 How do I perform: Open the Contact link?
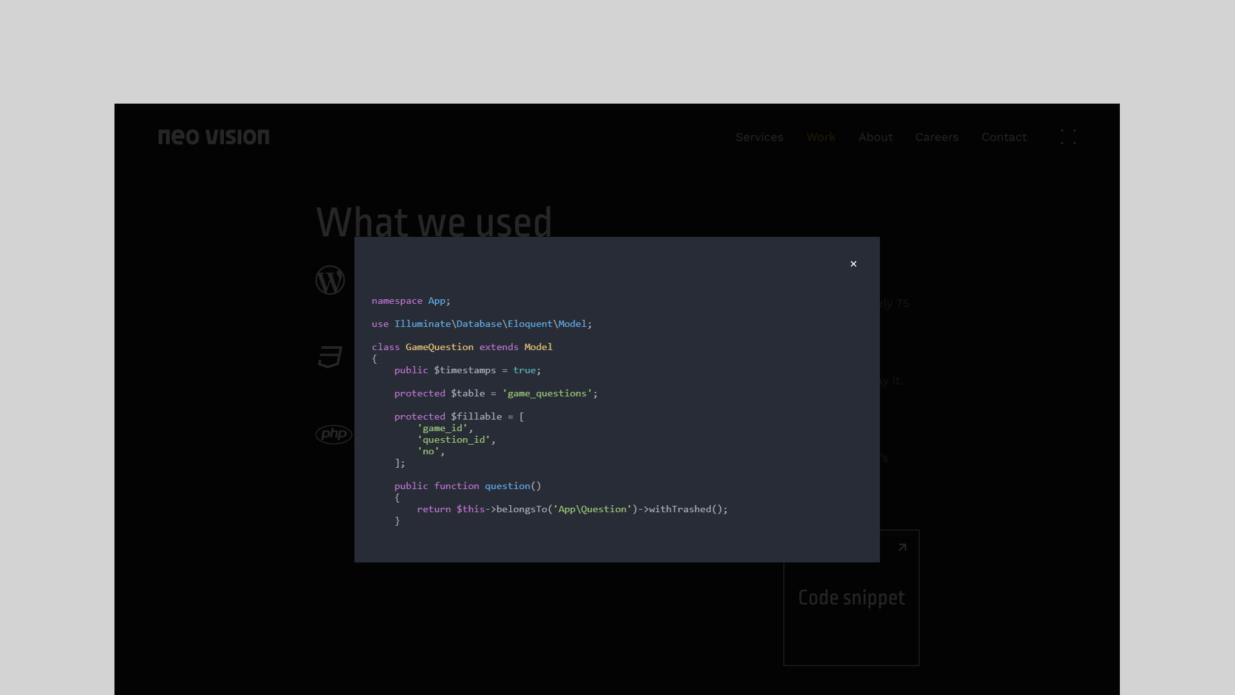click(x=1003, y=137)
